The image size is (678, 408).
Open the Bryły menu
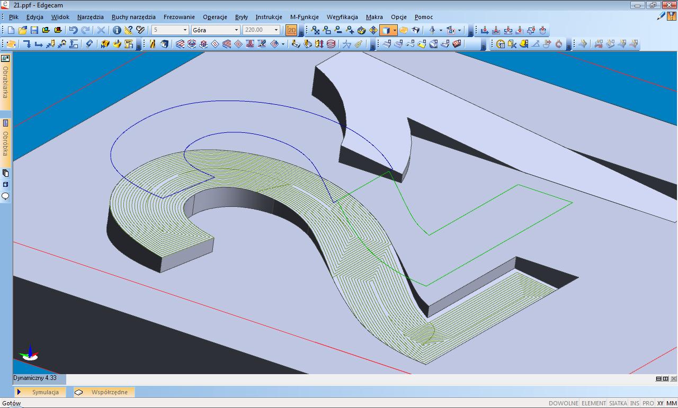(242, 17)
